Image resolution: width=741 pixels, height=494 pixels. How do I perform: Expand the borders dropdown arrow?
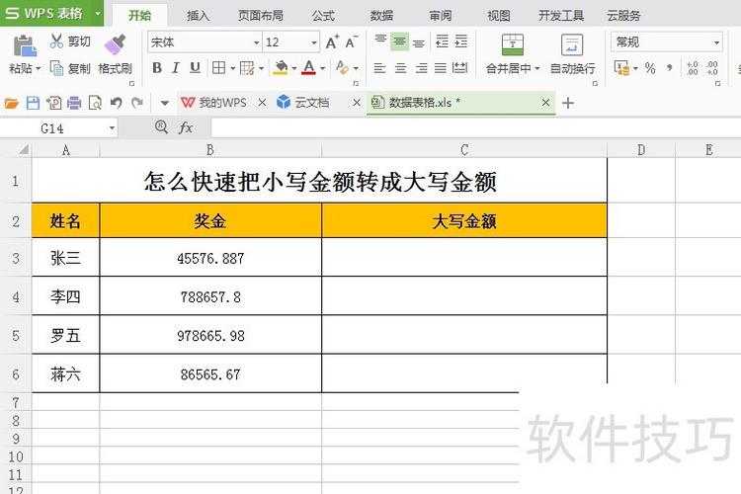click(232, 68)
